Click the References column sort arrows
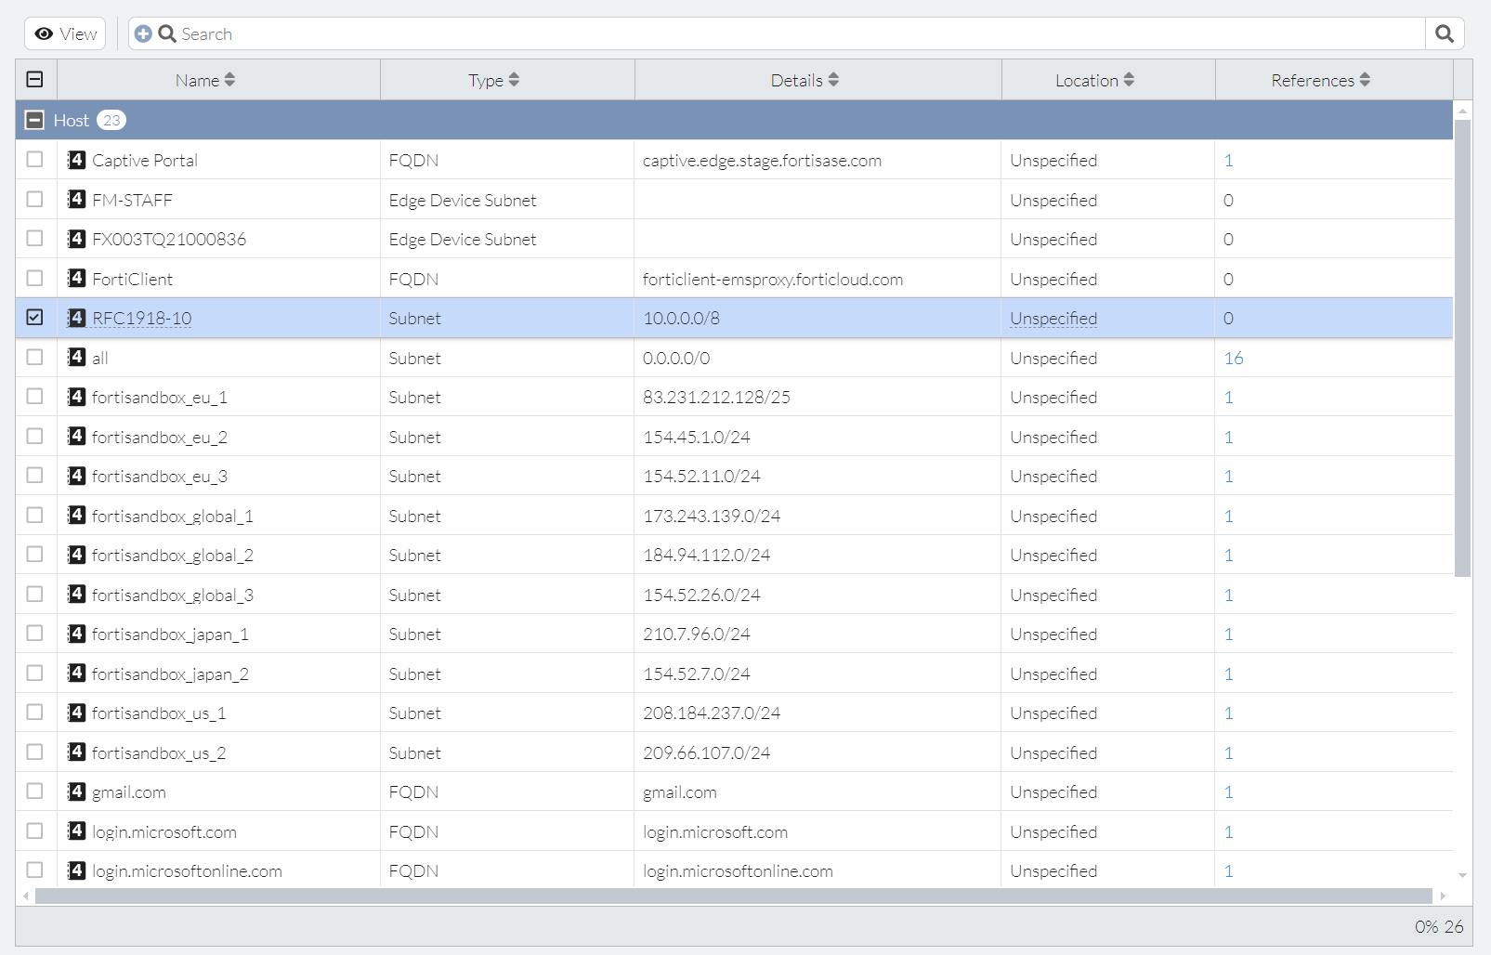The width and height of the screenshot is (1491, 955). tap(1364, 79)
